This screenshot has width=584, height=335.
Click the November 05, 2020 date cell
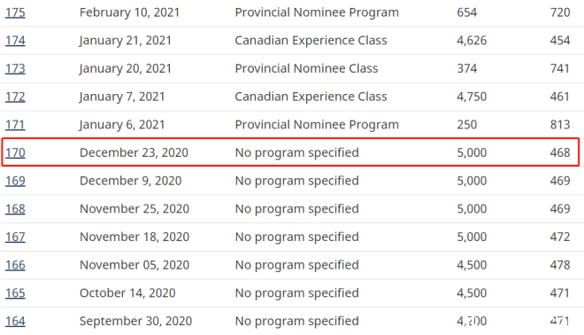(134, 265)
